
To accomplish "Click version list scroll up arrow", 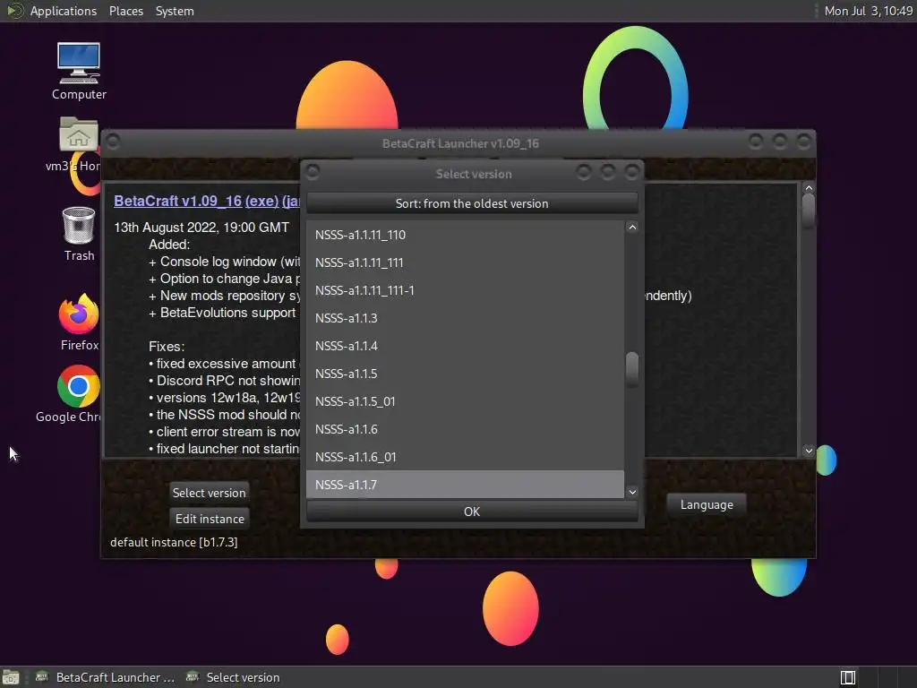I will [632, 228].
